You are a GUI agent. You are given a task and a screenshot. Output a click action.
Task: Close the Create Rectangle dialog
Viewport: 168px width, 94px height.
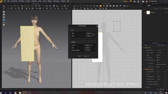[x=97, y=26]
